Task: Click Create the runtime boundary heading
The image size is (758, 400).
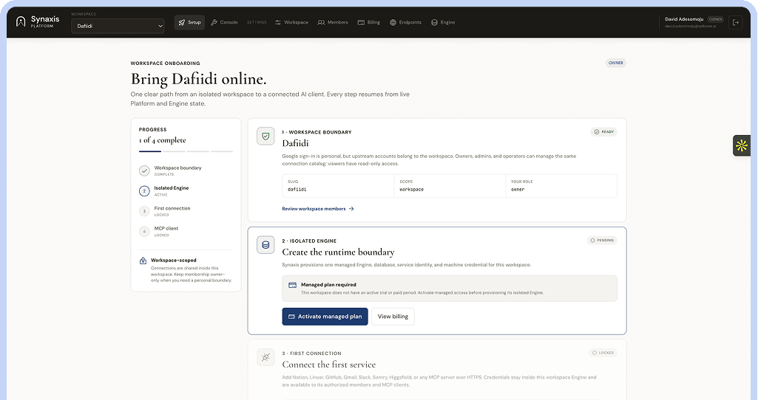Action: coord(338,252)
